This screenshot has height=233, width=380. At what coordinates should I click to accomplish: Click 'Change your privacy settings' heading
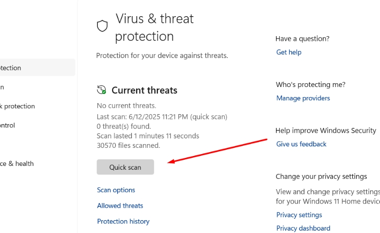click(x=322, y=176)
